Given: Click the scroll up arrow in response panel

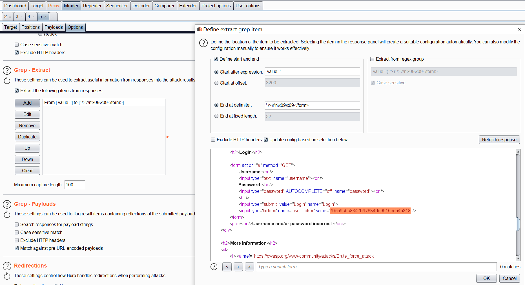Looking at the screenshot, I should click(x=518, y=152).
